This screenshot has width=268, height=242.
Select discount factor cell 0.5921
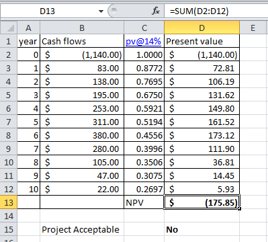pos(144,108)
